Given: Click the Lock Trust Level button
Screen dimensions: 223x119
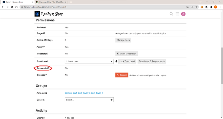Looking at the screenshot, I should coord(127,61).
